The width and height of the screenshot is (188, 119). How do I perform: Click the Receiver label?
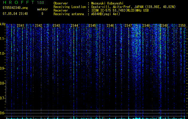(x=61, y=10)
